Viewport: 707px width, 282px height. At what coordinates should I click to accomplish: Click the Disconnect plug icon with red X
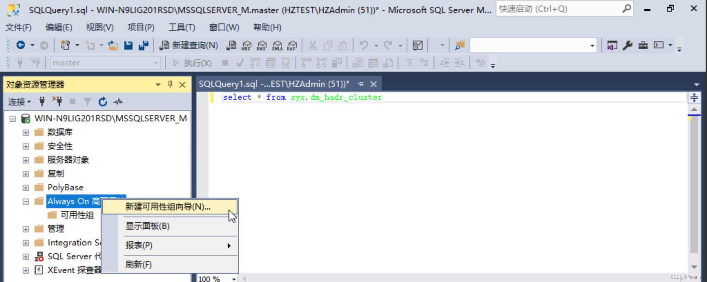tap(57, 101)
